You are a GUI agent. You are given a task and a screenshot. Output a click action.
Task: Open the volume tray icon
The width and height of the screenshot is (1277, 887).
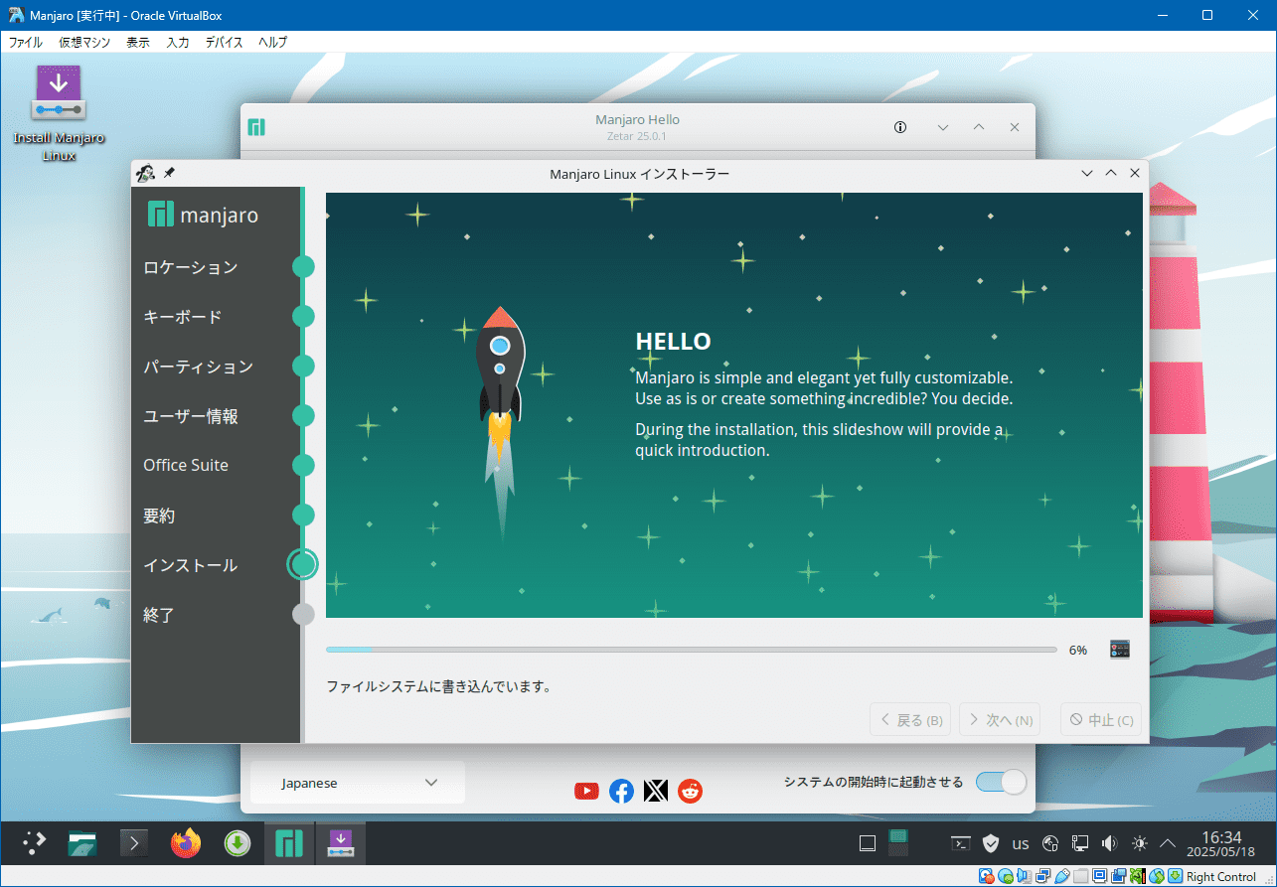click(1110, 843)
